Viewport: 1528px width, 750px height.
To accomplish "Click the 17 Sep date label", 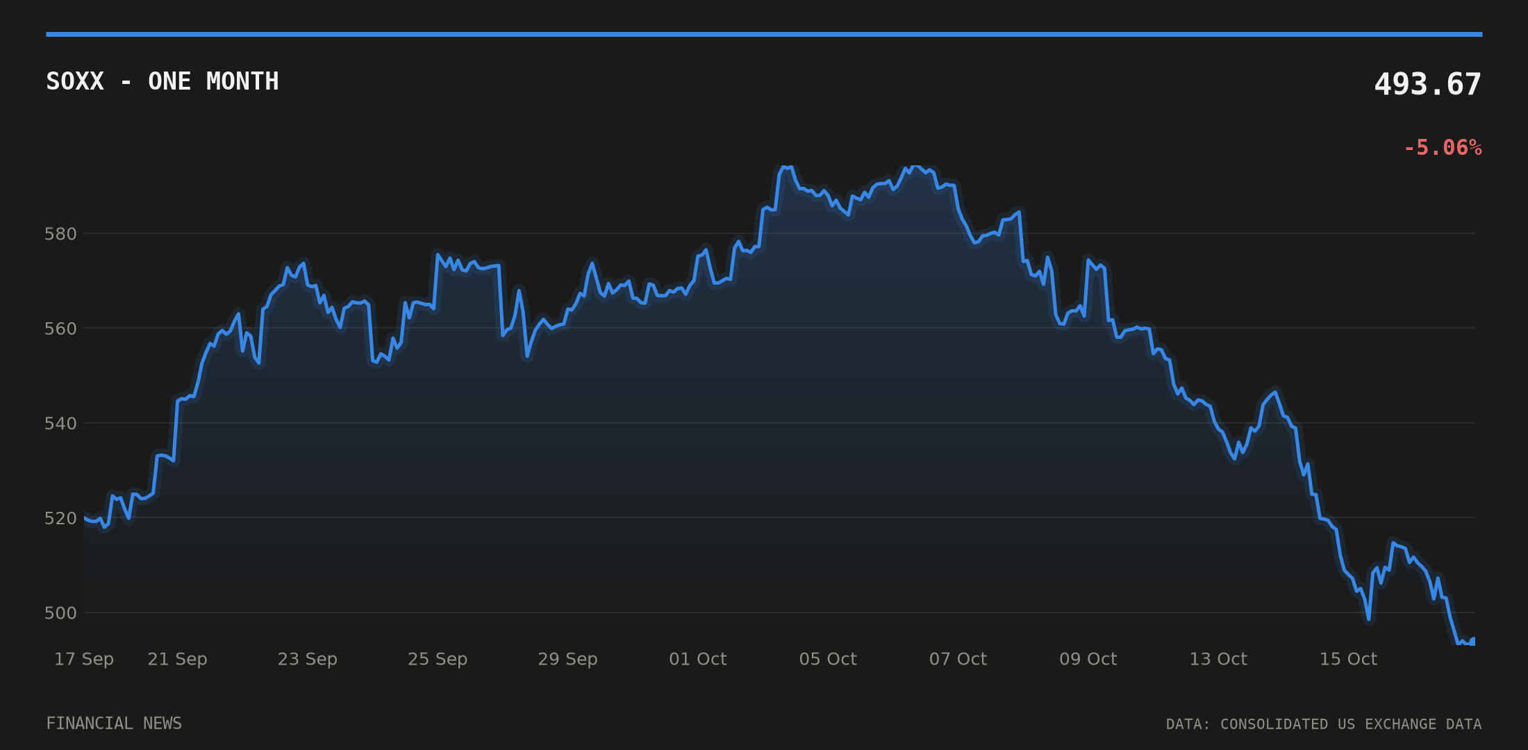I will coord(84,659).
